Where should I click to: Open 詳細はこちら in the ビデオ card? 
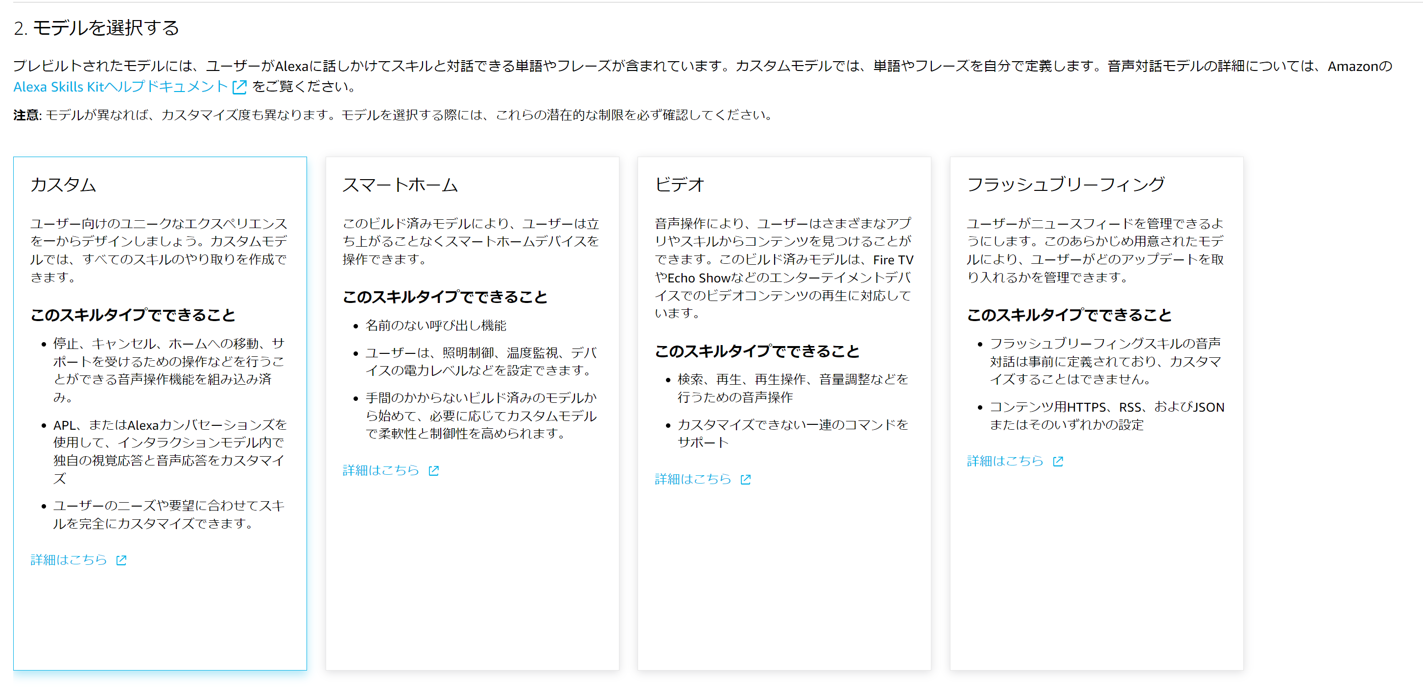pos(693,479)
